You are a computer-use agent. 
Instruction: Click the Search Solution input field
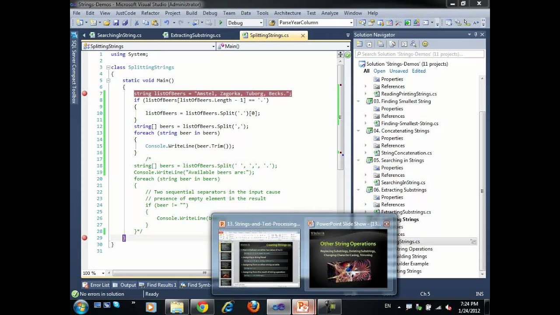click(x=420, y=54)
